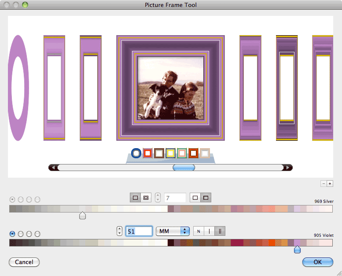Select the yellow frame preset icon
Image resolution: width=342 pixels, height=276 pixels.
pyautogui.click(x=171, y=153)
